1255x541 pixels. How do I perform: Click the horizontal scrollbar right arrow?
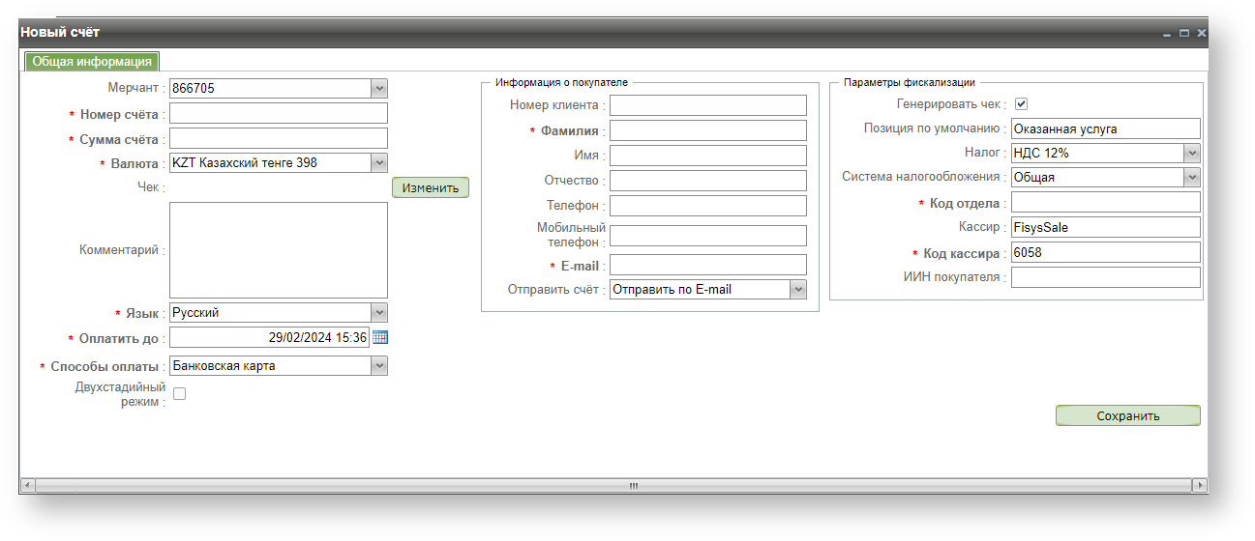1200,485
